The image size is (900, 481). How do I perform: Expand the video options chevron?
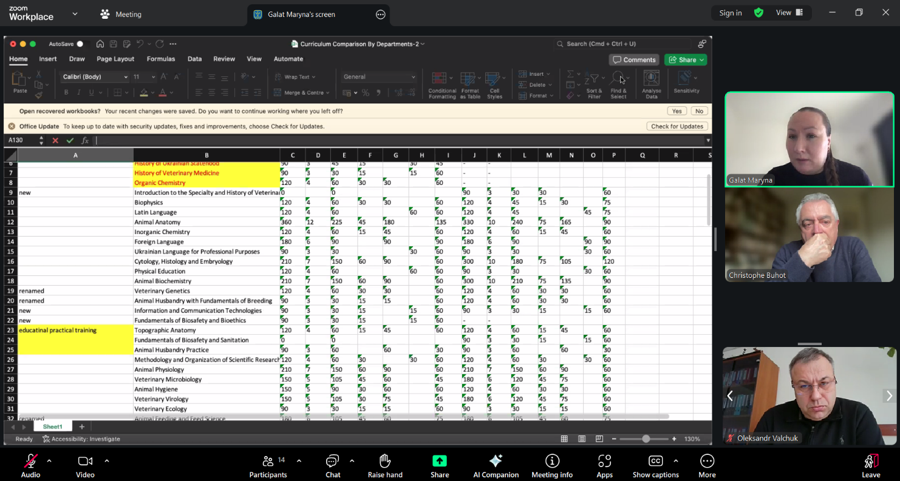107,461
